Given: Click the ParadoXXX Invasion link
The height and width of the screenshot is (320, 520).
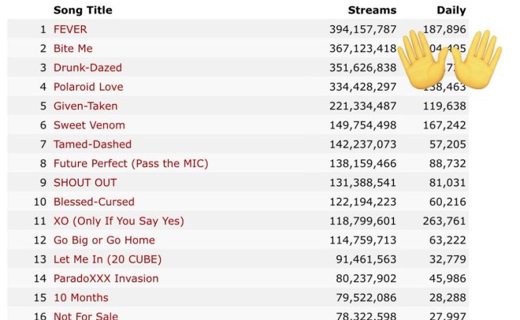Looking at the screenshot, I should [x=106, y=278].
